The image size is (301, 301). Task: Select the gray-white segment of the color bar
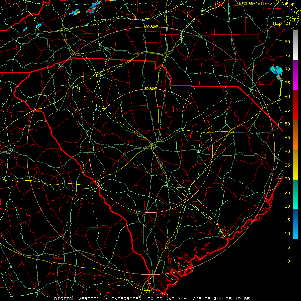tap(295, 45)
